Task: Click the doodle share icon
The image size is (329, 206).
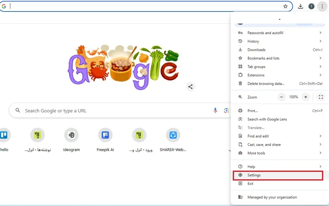Action: [x=190, y=87]
